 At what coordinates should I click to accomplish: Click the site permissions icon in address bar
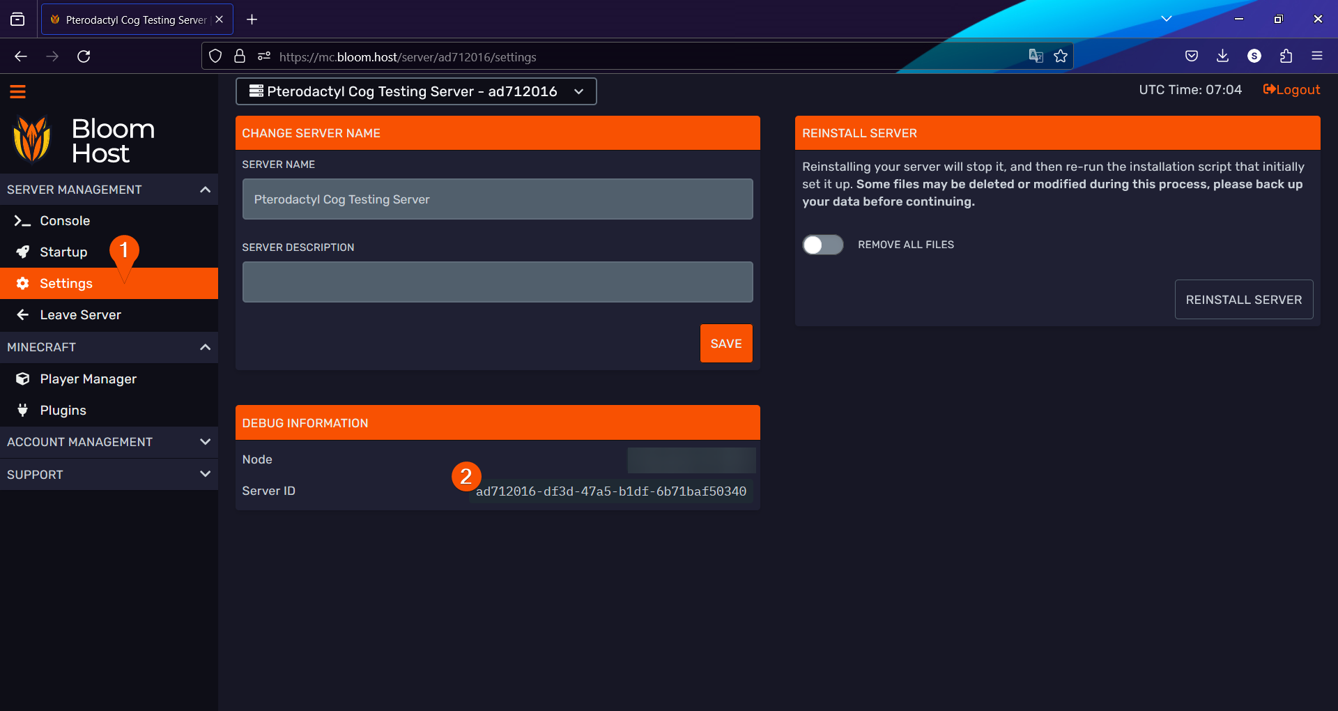(264, 56)
